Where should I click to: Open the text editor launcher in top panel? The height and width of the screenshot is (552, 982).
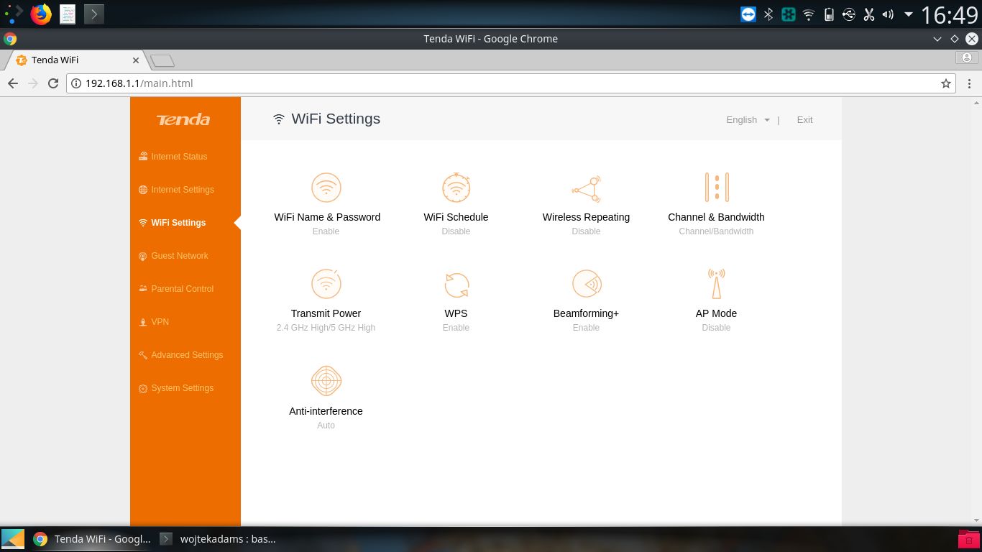tap(67, 14)
